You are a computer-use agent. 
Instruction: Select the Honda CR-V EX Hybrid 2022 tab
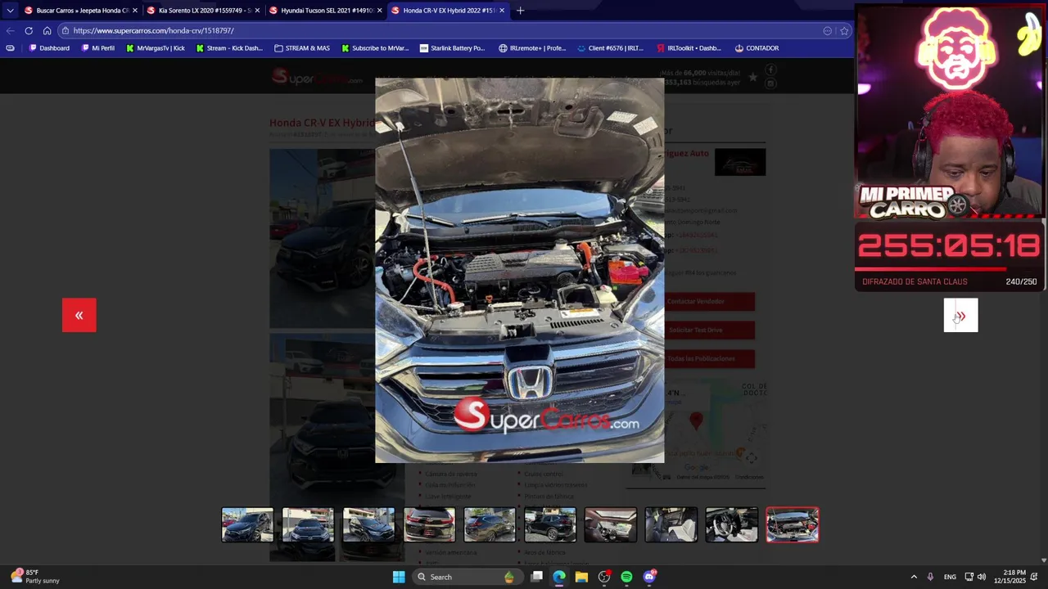[448, 11]
